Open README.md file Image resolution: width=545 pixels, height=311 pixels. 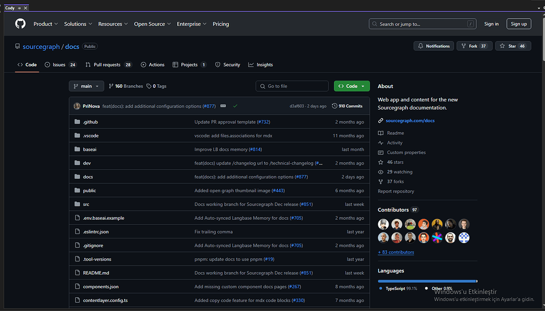(96, 273)
